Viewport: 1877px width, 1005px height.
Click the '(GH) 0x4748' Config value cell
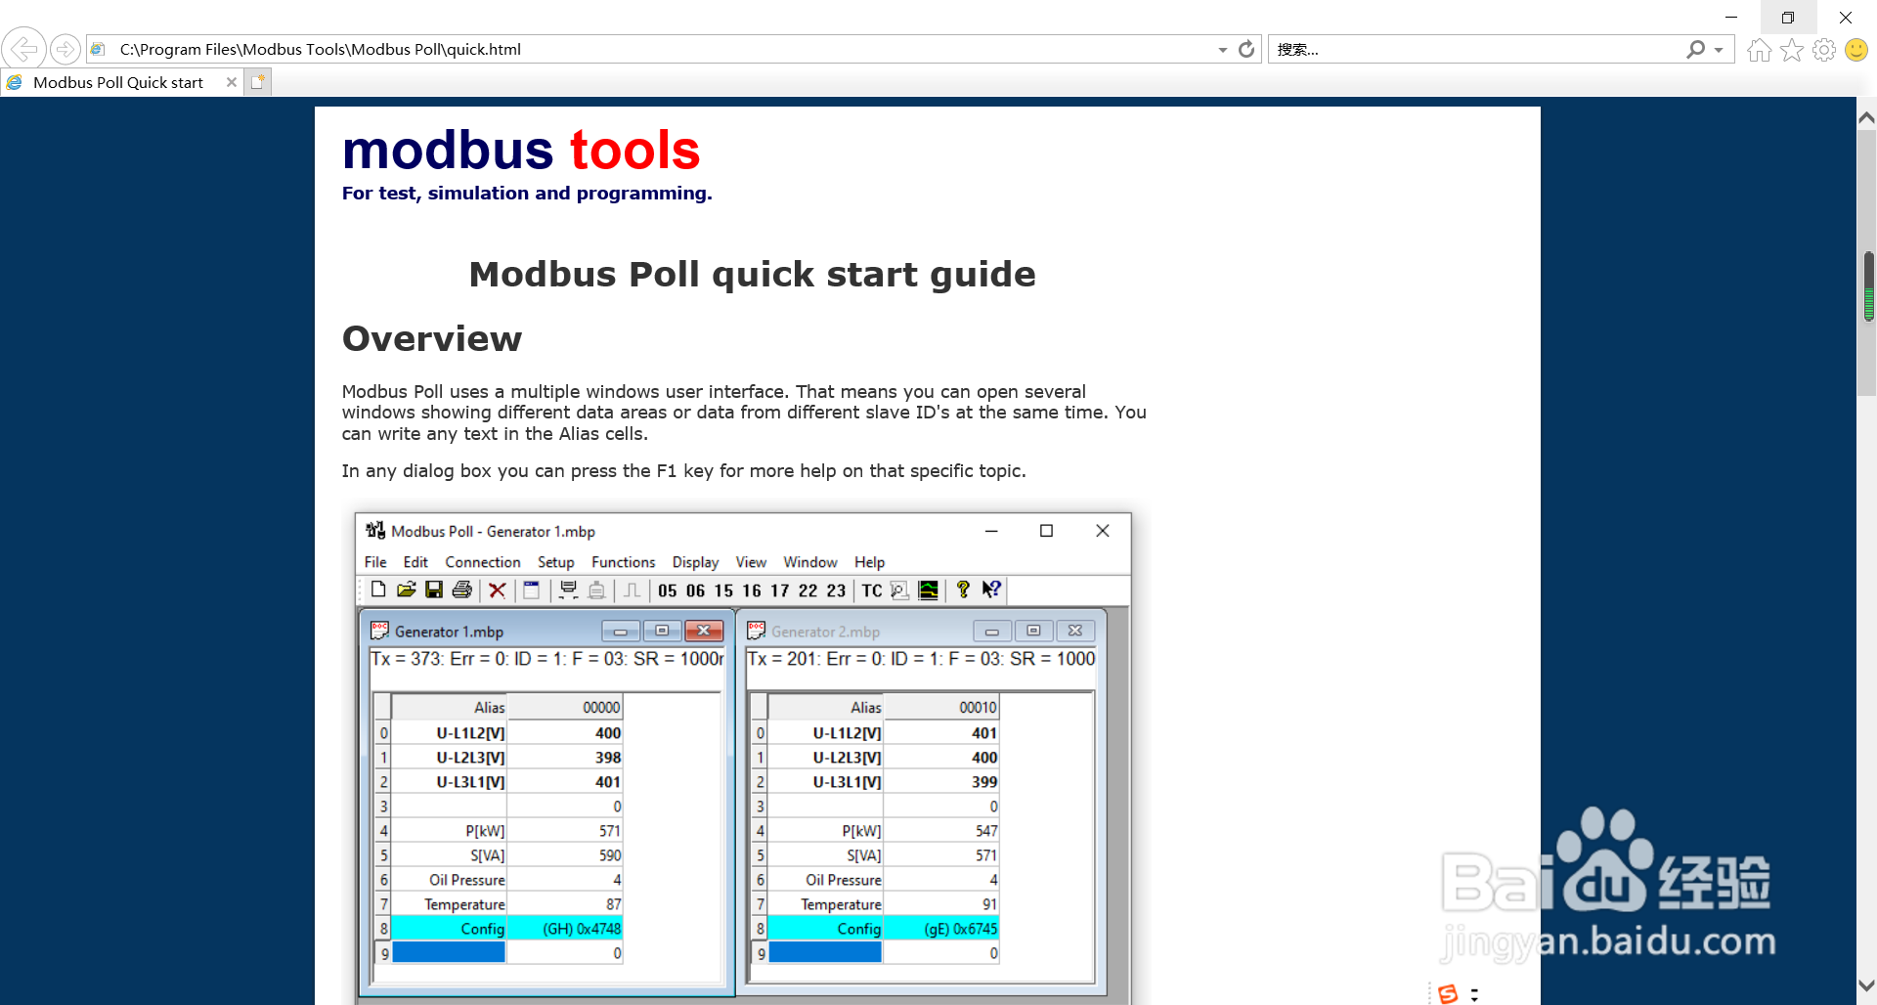(565, 929)
